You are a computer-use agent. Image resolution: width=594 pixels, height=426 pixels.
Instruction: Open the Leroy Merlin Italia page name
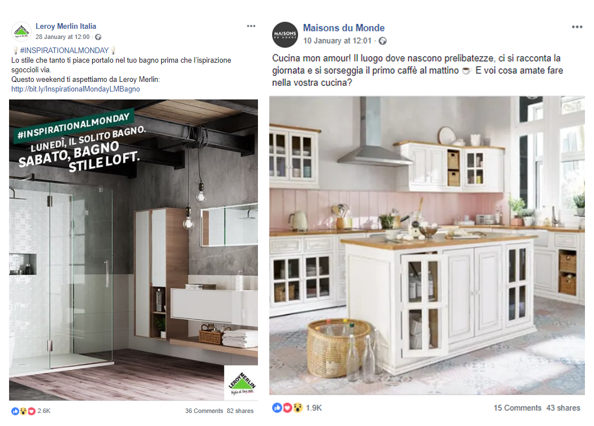pyautogui.click(x=66, y=26)
